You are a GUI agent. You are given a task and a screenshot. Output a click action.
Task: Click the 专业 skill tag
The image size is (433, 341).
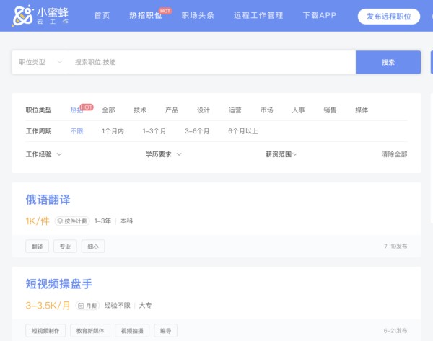click(x=65, y=247)
